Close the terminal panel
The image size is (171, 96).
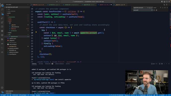tap(169, 64)
